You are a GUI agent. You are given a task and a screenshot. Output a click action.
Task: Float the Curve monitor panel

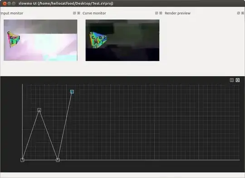[x=157, y=13]
